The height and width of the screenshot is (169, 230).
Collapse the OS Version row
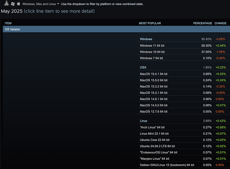[x=117, y=29]
